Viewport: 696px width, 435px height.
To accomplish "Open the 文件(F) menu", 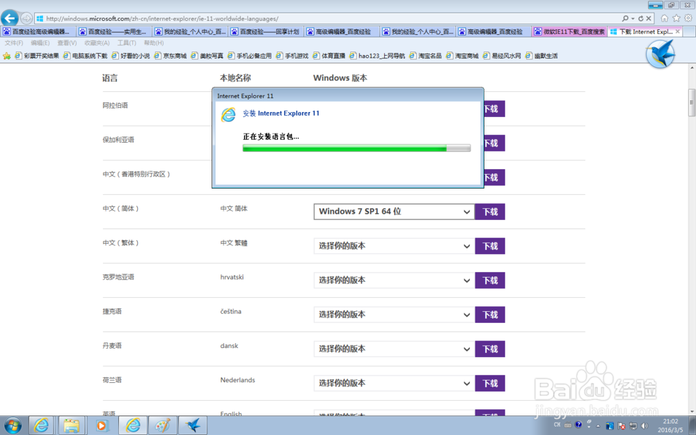I will 14,43.
